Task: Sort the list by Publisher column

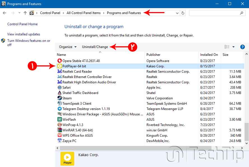Action: [x=153, y=55]
